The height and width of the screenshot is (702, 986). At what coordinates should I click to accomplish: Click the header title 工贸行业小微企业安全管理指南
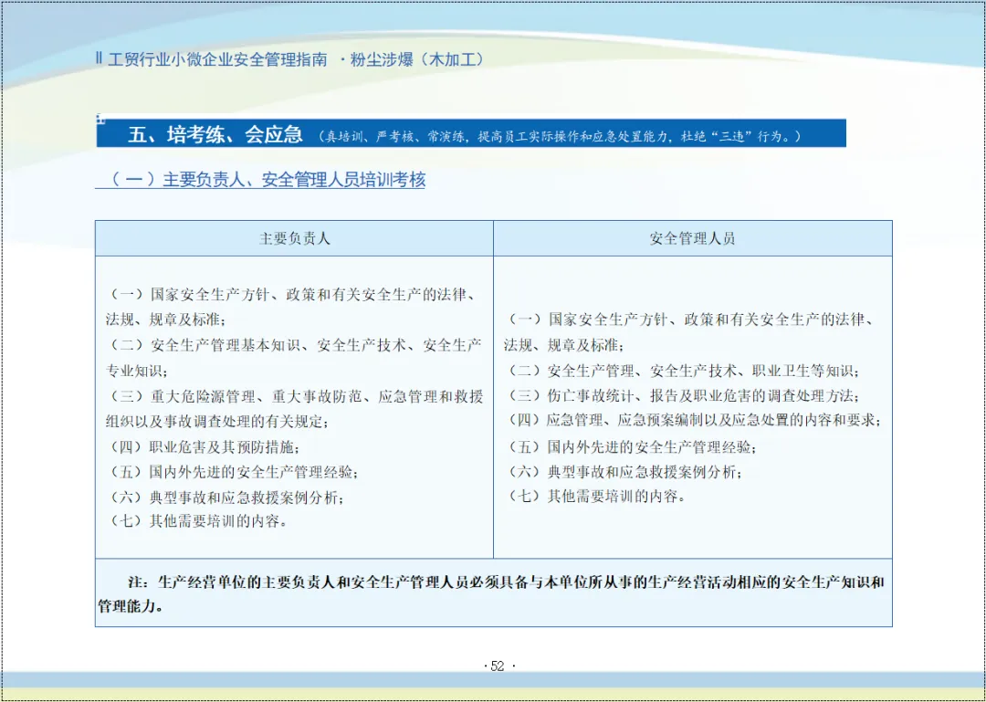(217, 59)
